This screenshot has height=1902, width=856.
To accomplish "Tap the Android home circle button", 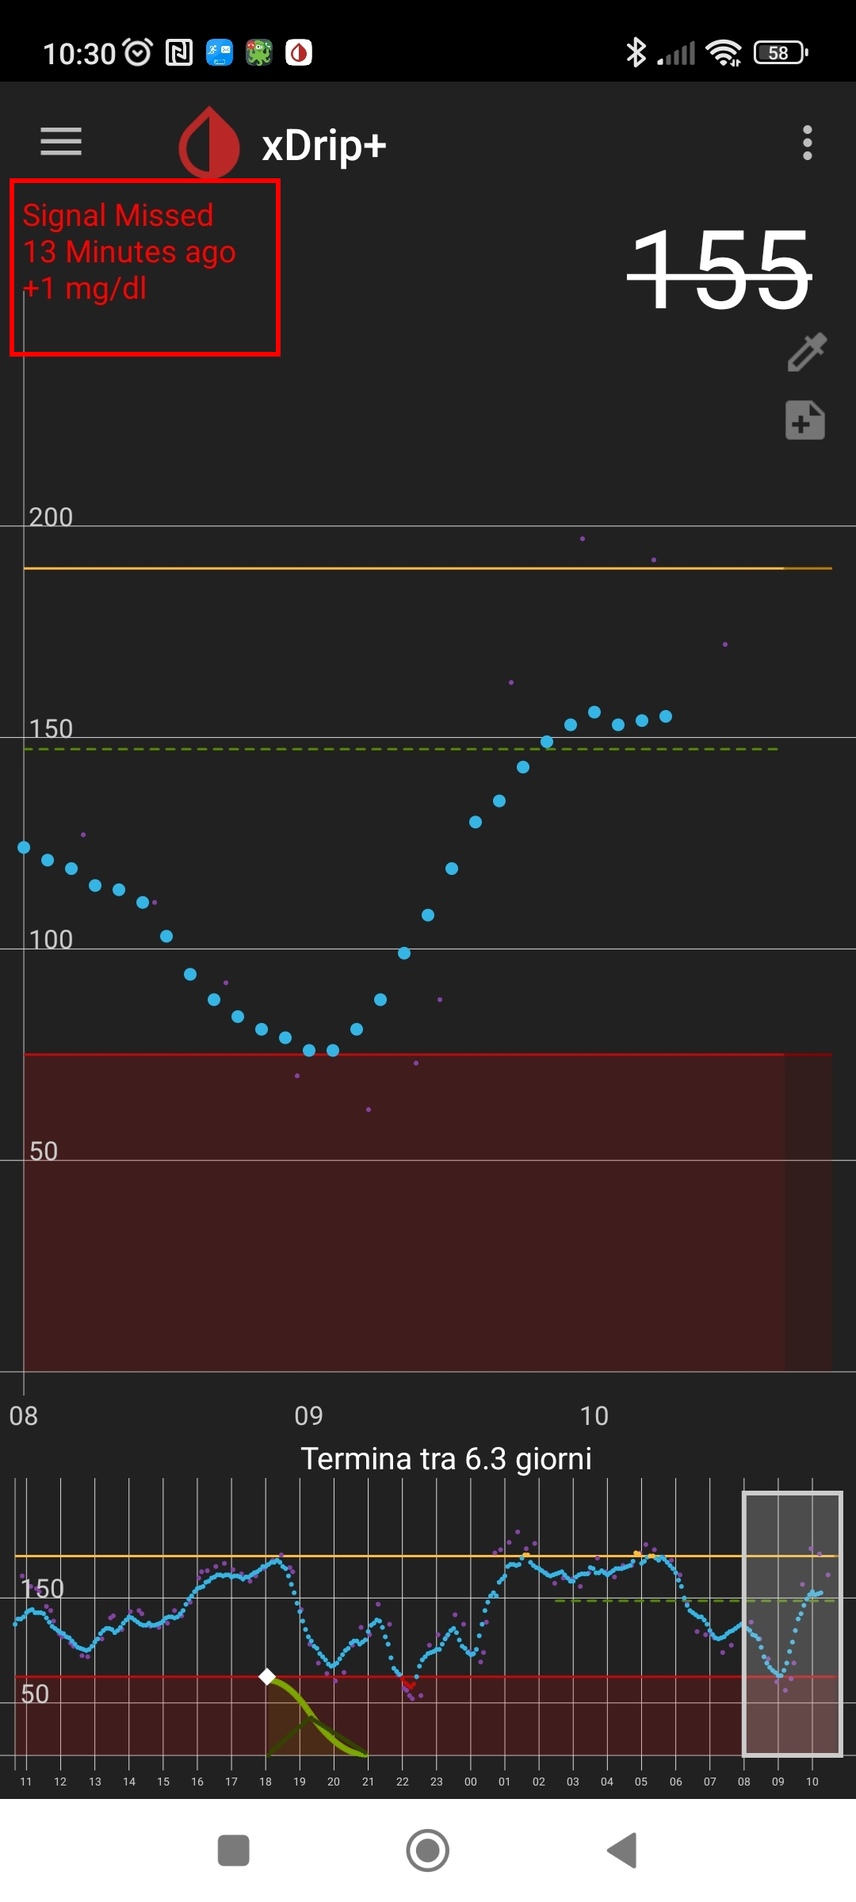I will pos(428,1850).
